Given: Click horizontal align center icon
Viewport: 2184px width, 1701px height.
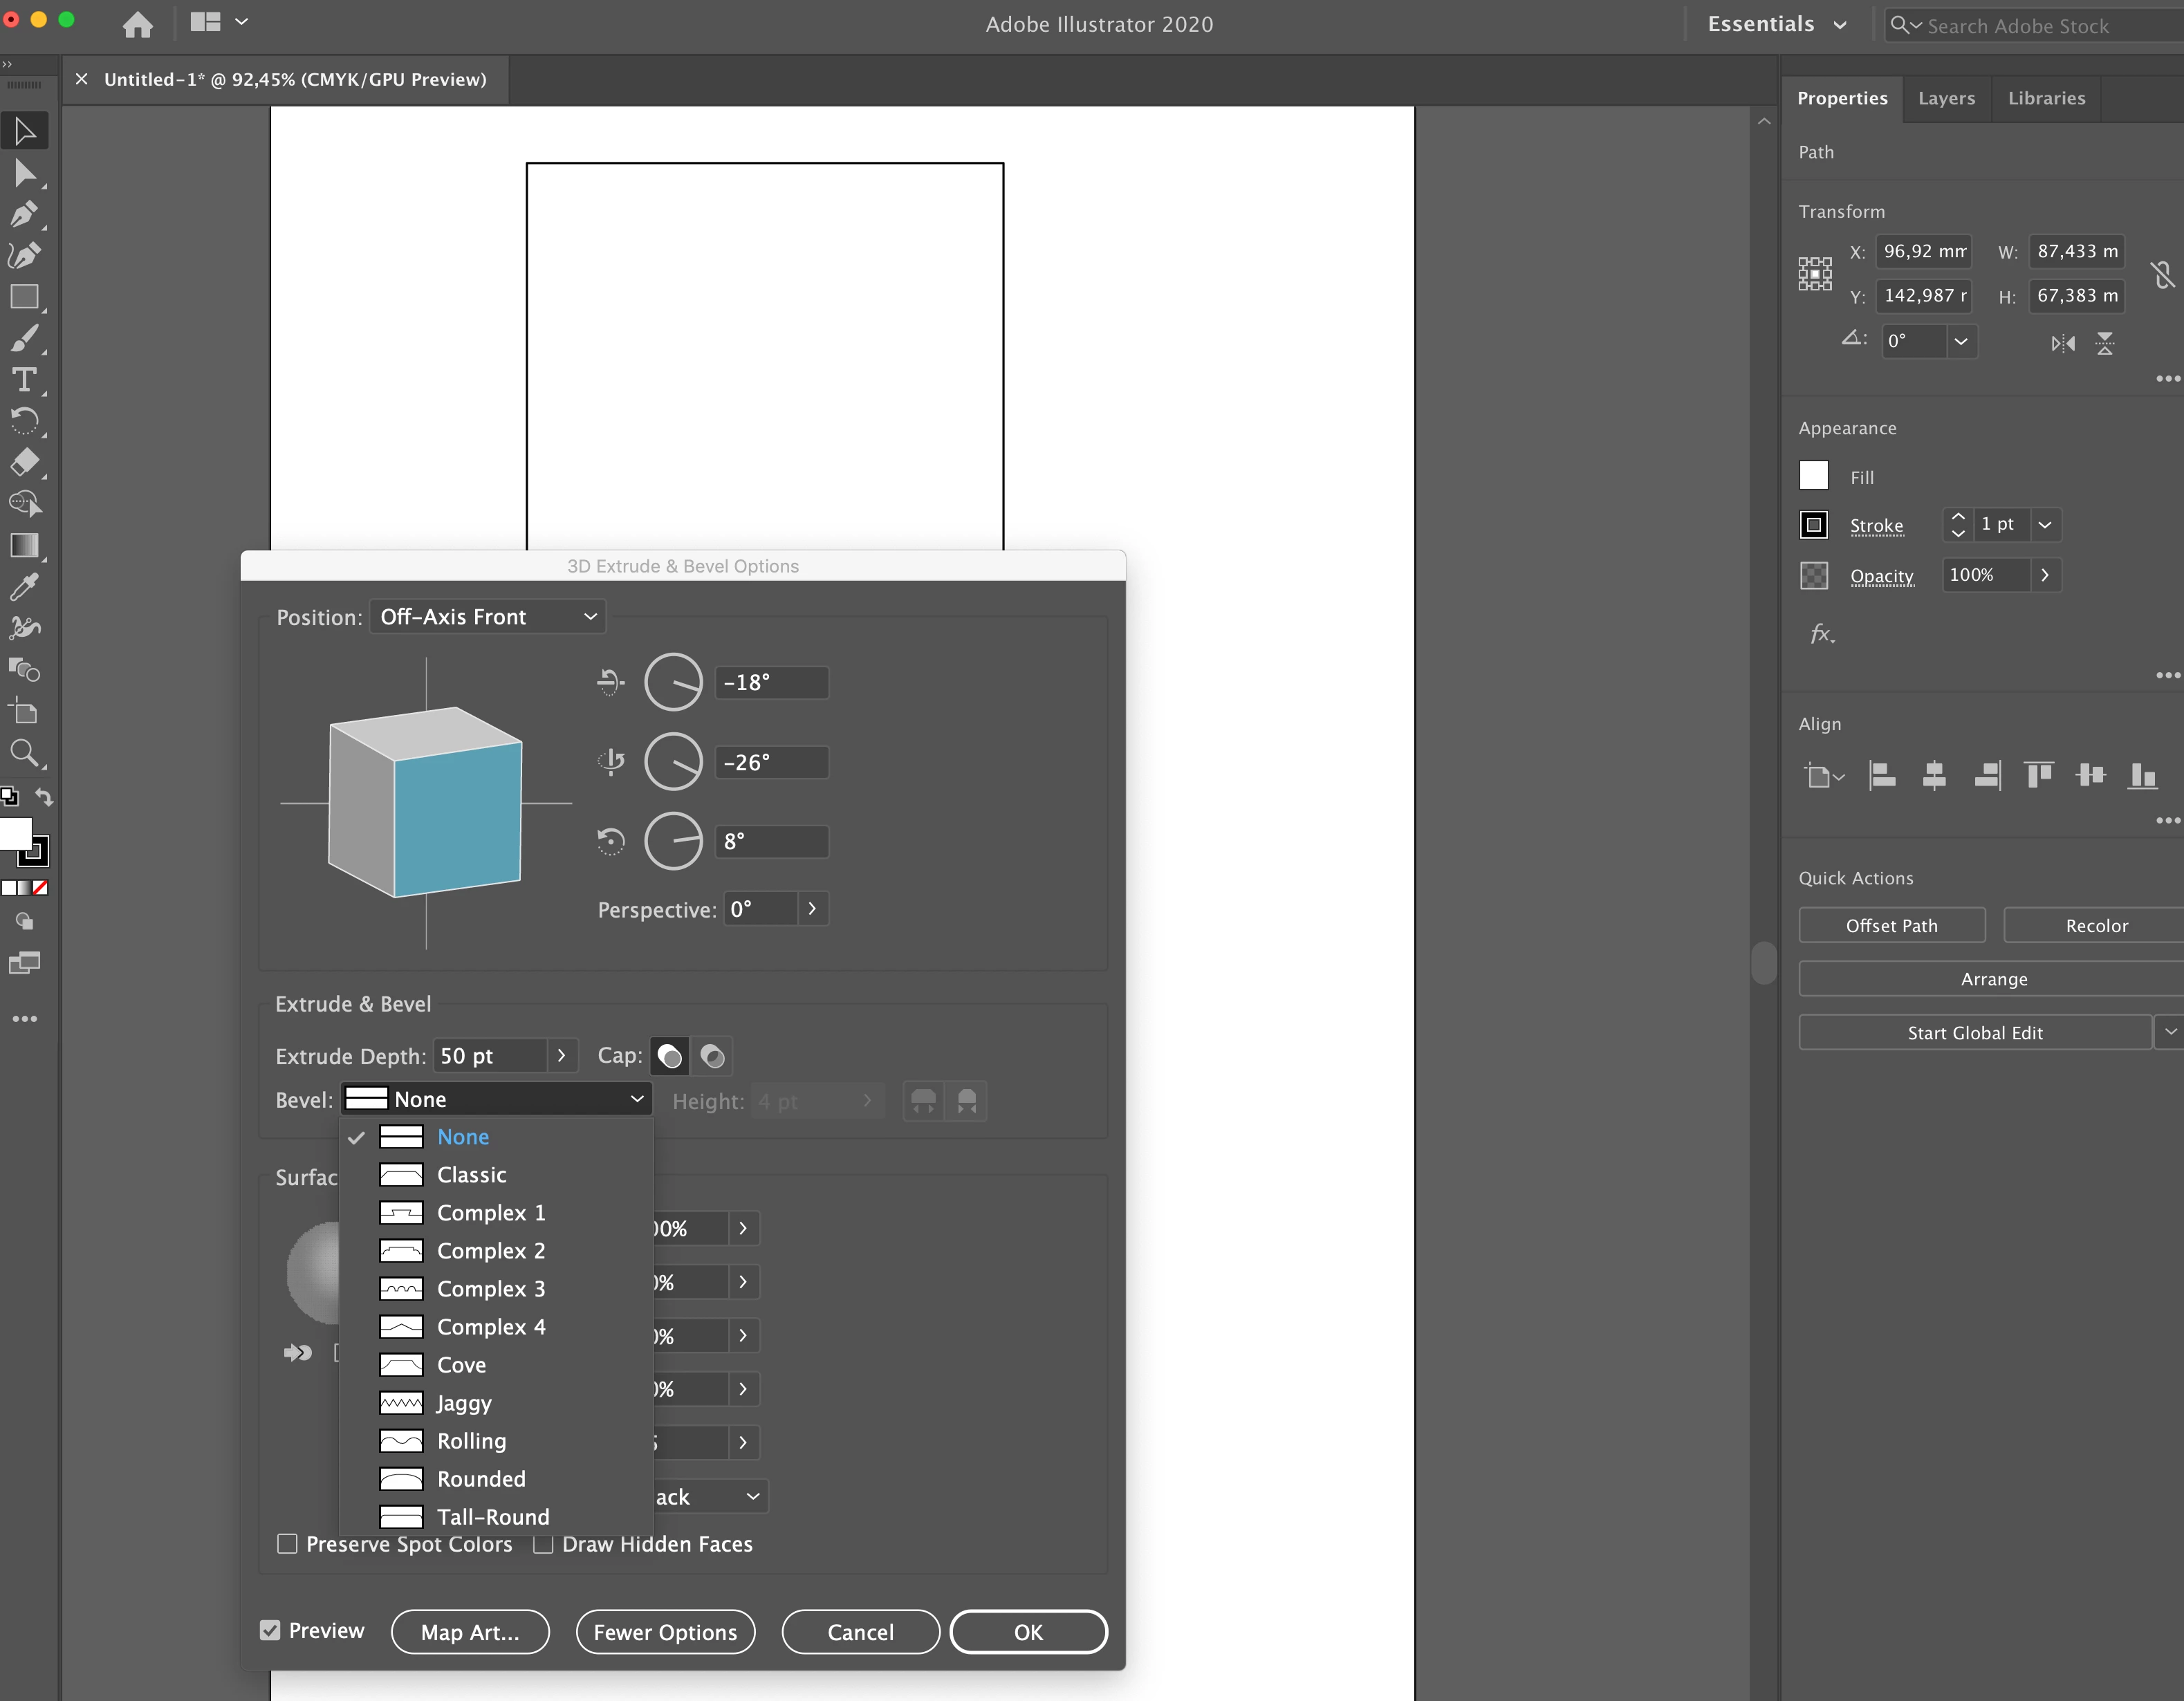Looking at the screenshot, I should [x=1934, y=775].
